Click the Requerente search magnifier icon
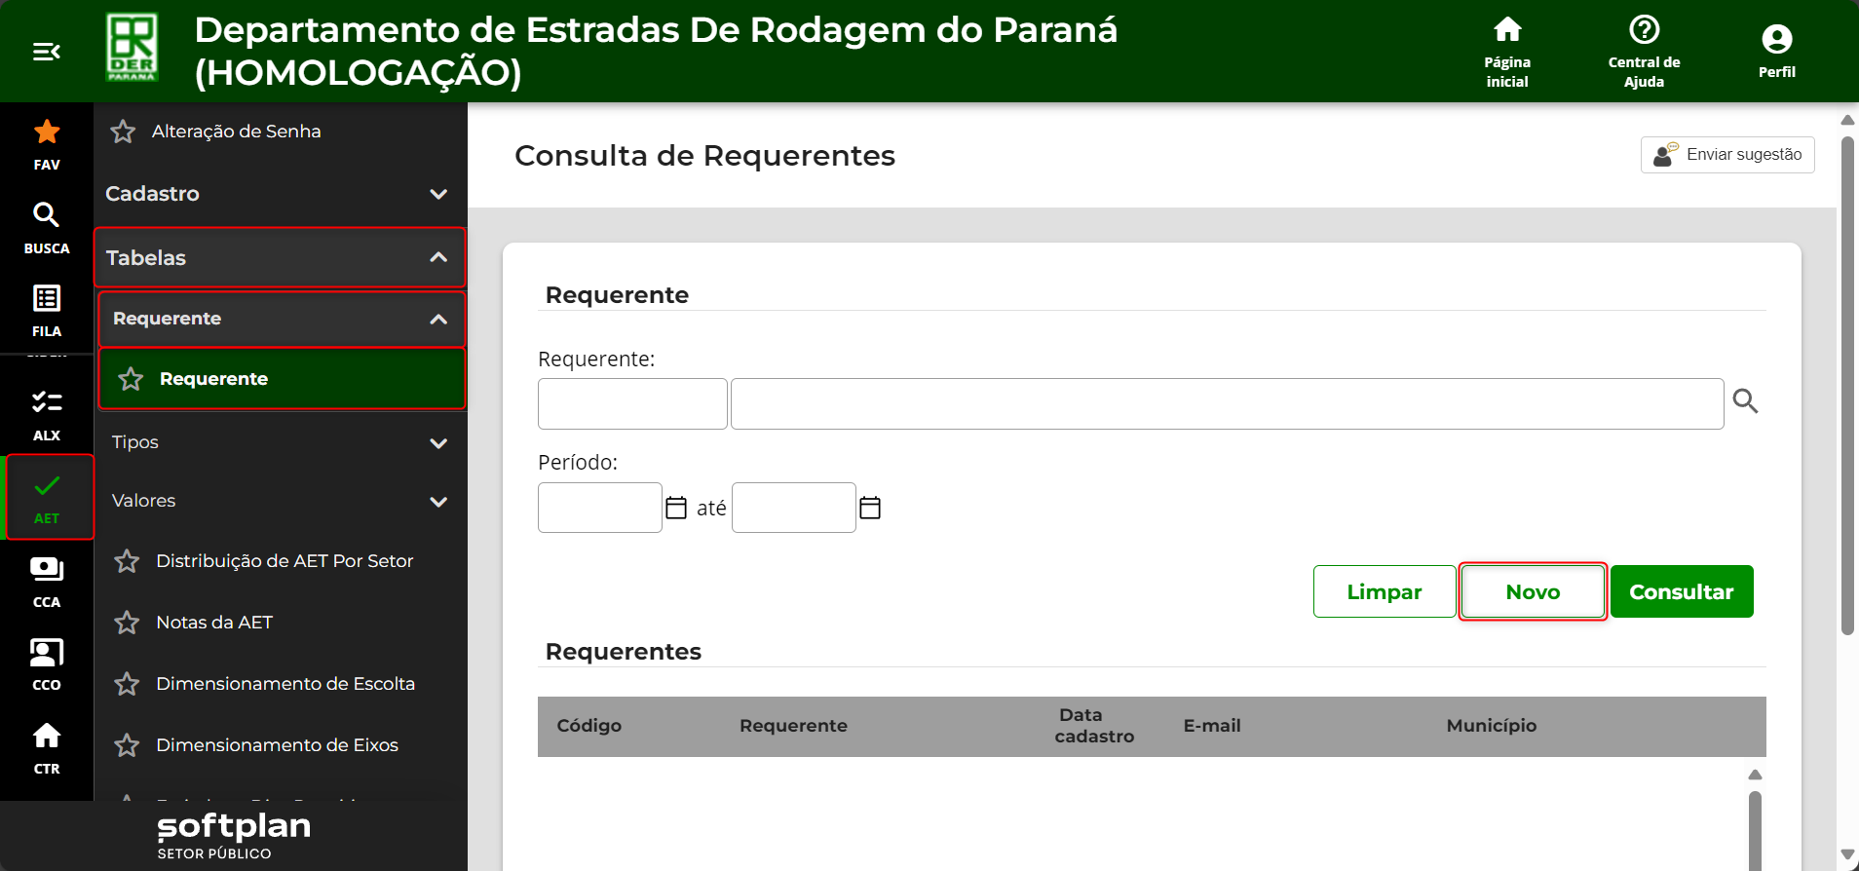The image size is (1859, 871). [1745, 401]
